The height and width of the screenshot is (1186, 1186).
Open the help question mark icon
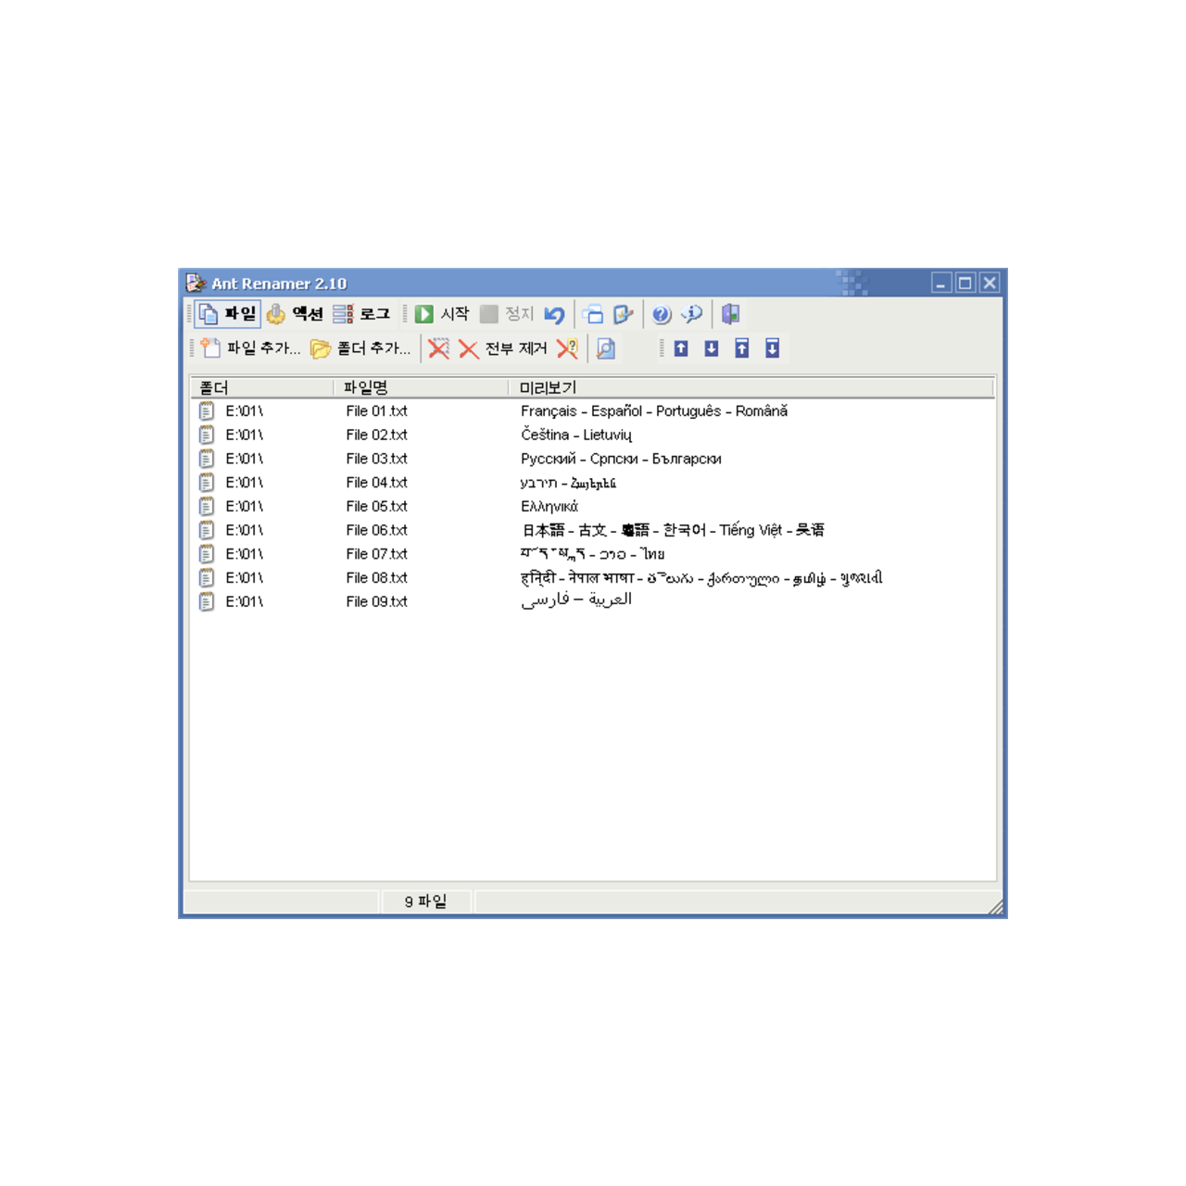(x=661, y=315)
